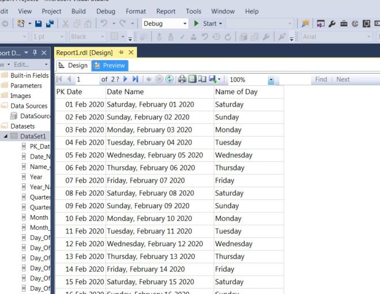Click the export report icon

pos(213,80)
